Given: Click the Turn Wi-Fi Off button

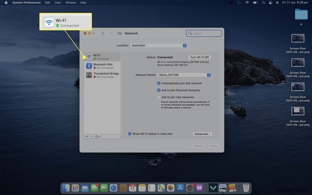Looking at the screenshot, I should (199, 57).
